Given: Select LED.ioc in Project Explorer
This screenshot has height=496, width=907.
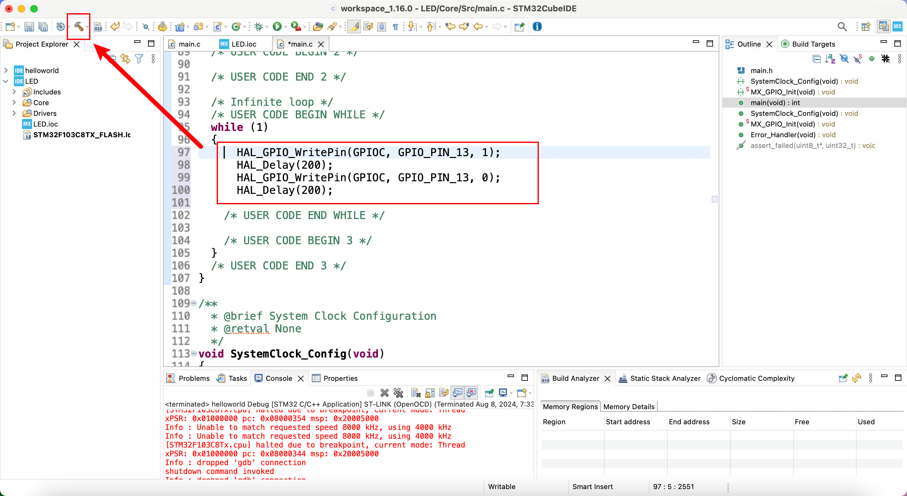Looking at the screenshot, I should pyautogui.click(x=40, y=124).
